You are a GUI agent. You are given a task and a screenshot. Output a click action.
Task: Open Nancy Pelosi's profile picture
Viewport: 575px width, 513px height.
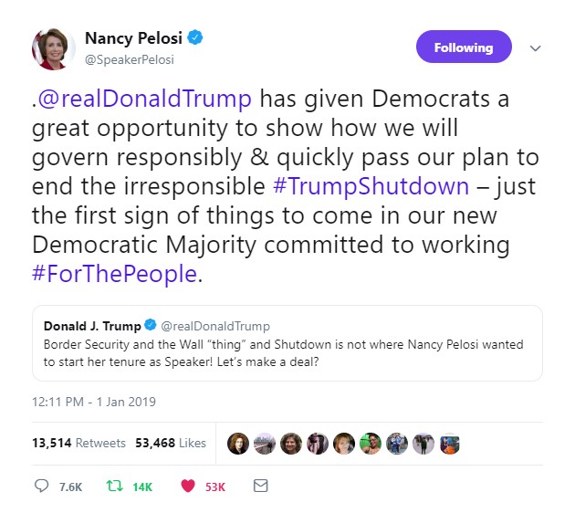54,48
